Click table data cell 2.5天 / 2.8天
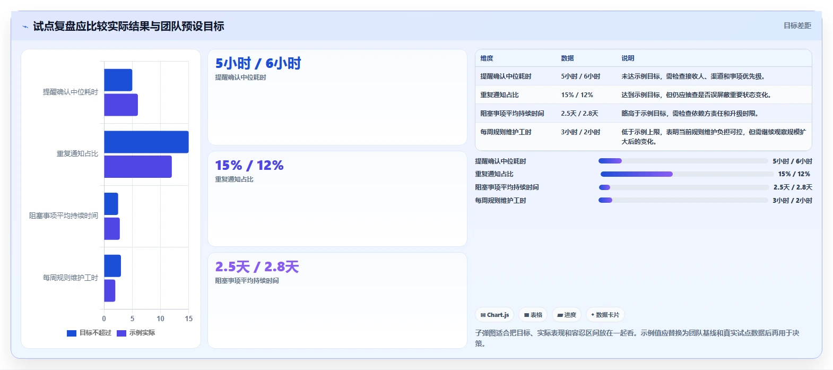This screenshot has width=833, height=370. (579, 114)
